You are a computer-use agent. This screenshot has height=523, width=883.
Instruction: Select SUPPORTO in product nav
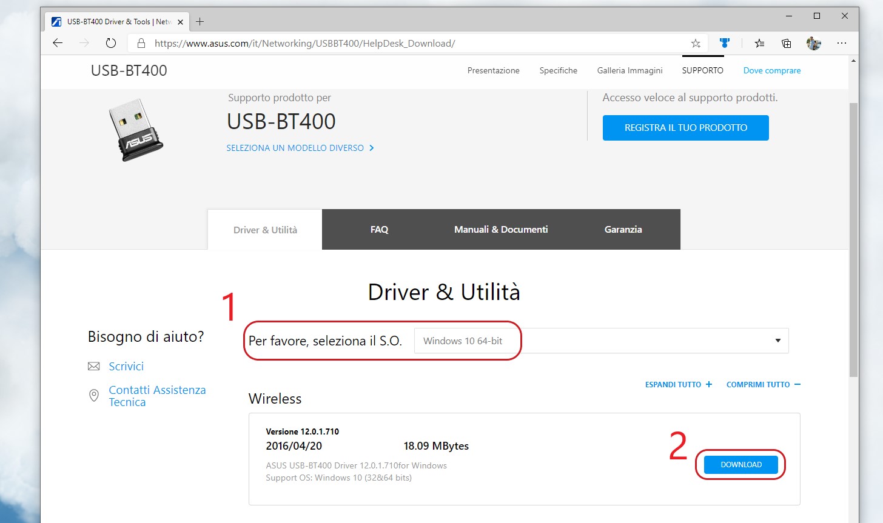702,70
